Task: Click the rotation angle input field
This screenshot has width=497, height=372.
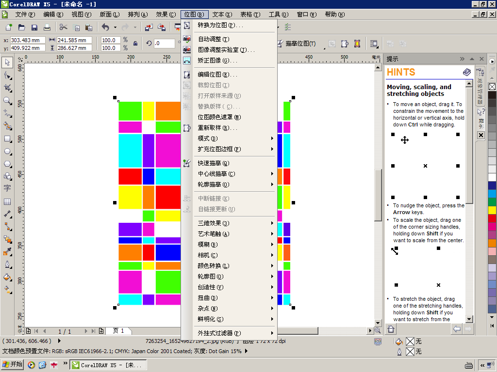Action: pos(164,44)
